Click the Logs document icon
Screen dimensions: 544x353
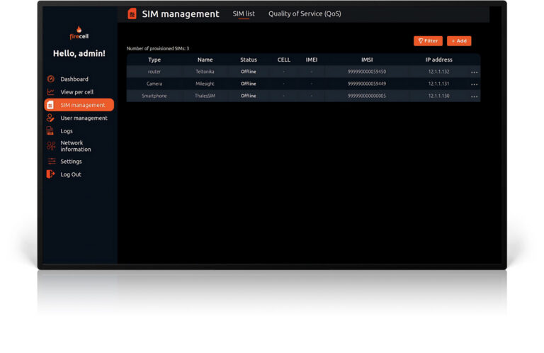50,131
